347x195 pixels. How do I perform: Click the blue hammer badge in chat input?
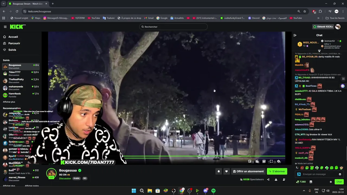tap(299, 174)
